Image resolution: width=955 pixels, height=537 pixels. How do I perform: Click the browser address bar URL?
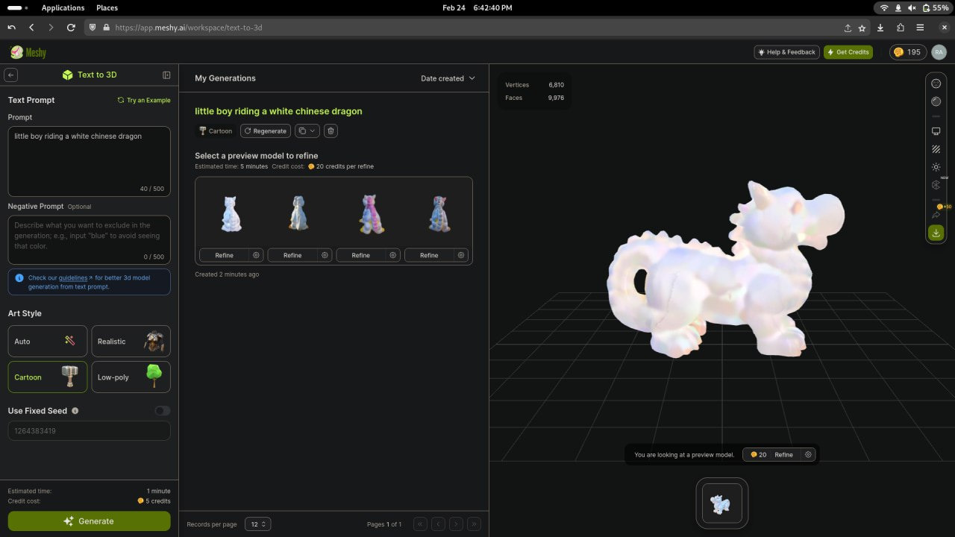(188, 28)
